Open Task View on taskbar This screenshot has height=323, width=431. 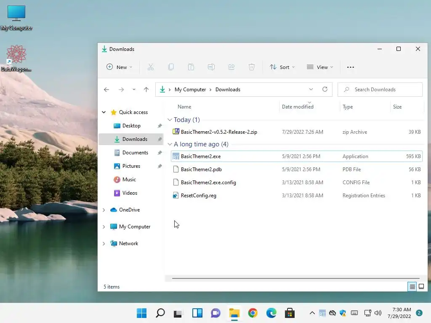[x=178, y=313]
